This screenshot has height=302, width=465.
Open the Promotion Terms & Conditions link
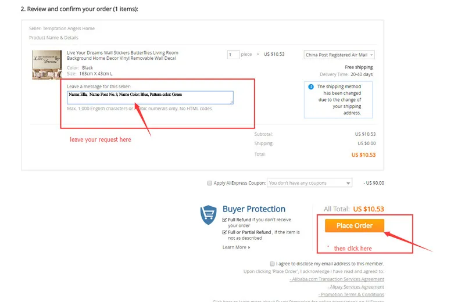(352, 294)
